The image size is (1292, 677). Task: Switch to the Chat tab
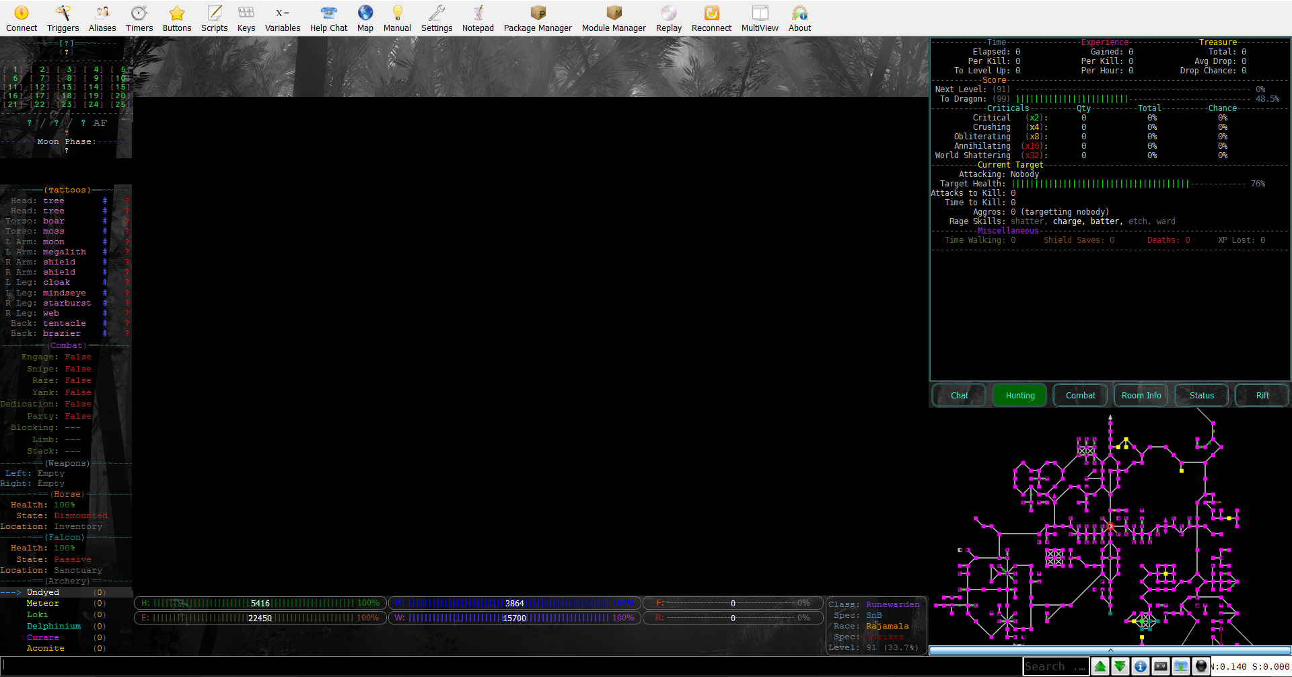click(960, 396)
